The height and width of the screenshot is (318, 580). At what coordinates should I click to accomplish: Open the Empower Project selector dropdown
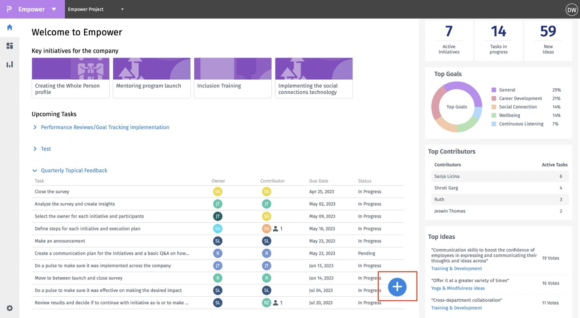122,9
